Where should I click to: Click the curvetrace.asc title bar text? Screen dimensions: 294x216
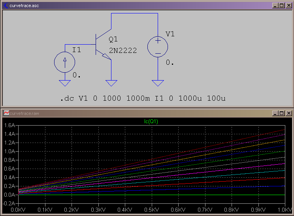point(24,6)
